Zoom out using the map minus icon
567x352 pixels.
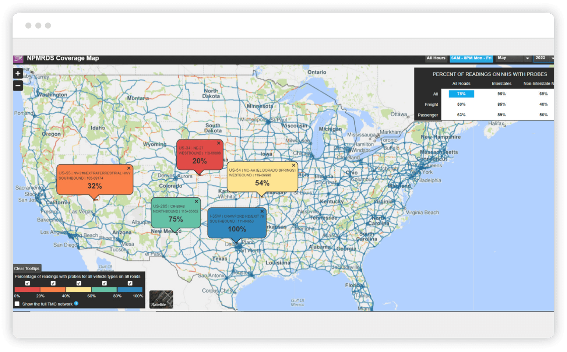[18, 85]
